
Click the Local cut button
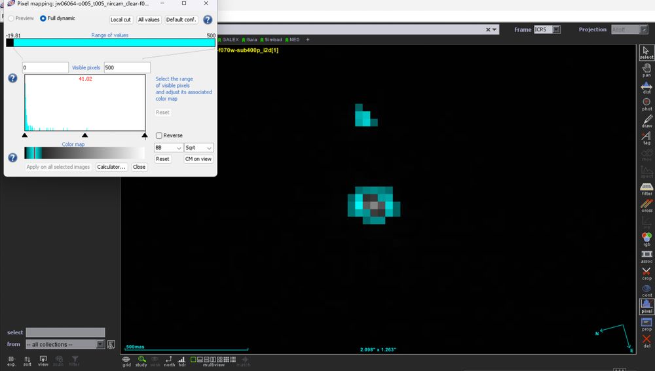(x=121, y=20)
